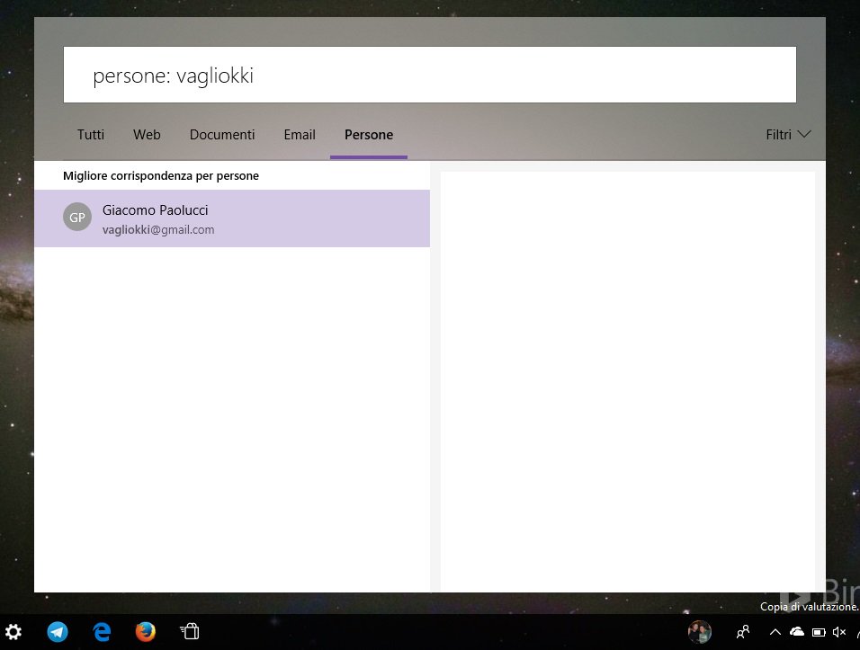Open Microsoft Edge from the taskbar
Viewport: 860px width, 650px height.
(x=102, y=632)
